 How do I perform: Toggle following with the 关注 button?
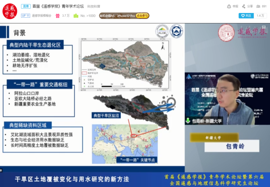point(246,16)
